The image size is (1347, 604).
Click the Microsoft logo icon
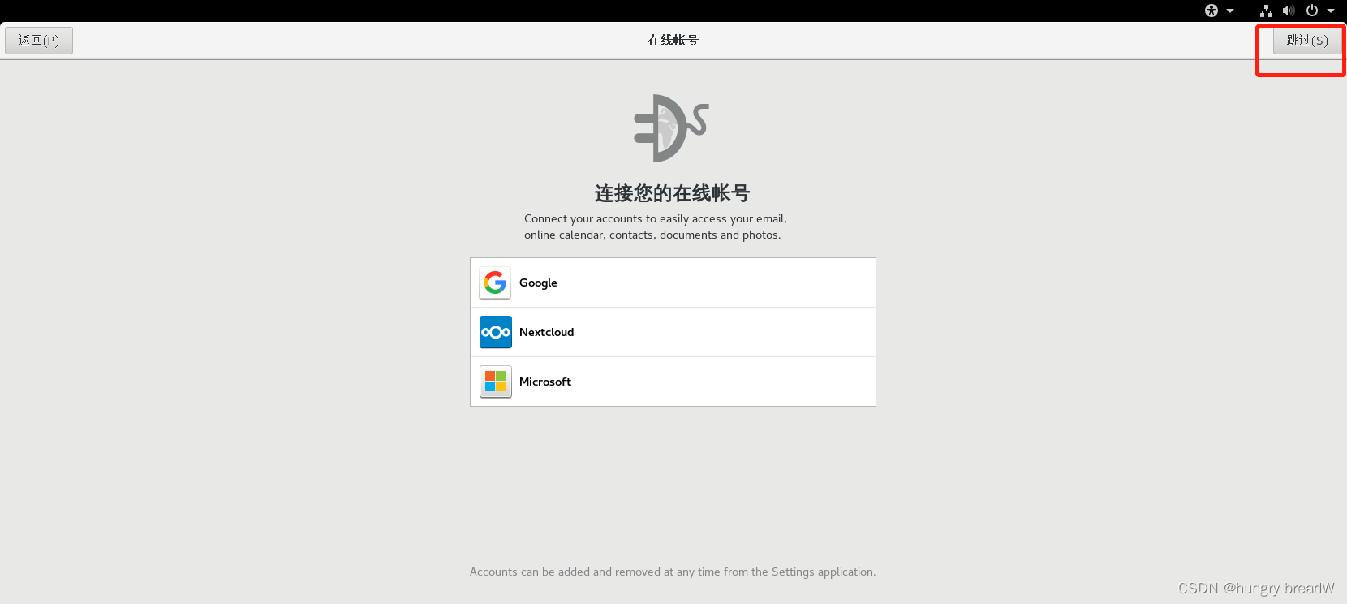click(x=495, y=382)
